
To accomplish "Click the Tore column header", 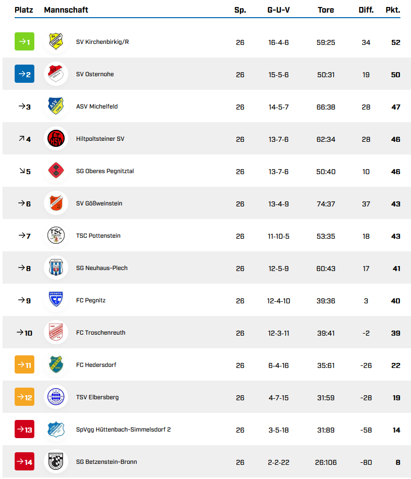I will pyautogui.click(x=326, y=10).
